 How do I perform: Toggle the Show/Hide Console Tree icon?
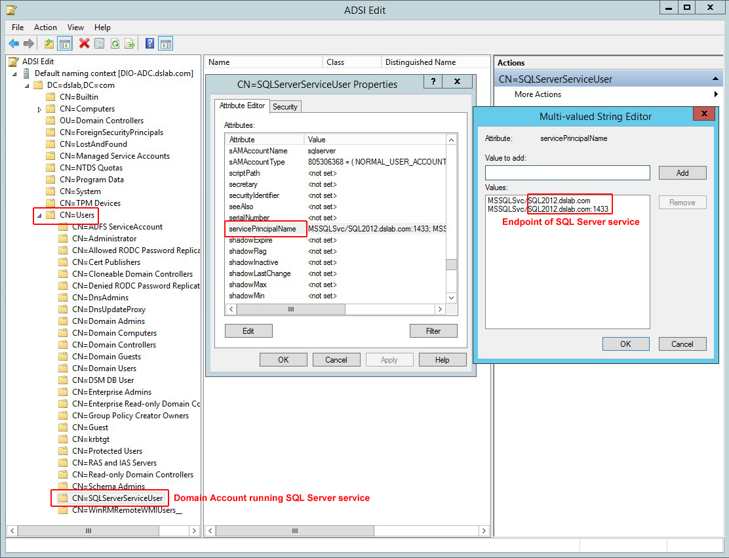[64, 44]
